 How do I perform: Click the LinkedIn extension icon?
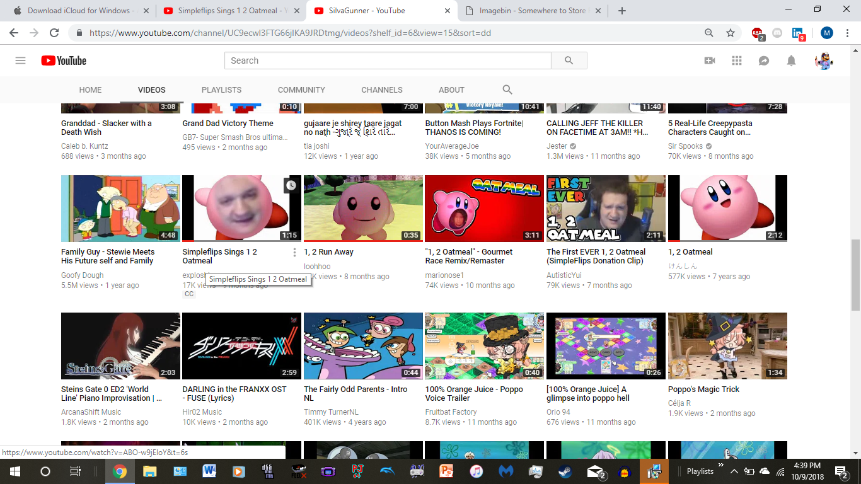coord(799,34)
